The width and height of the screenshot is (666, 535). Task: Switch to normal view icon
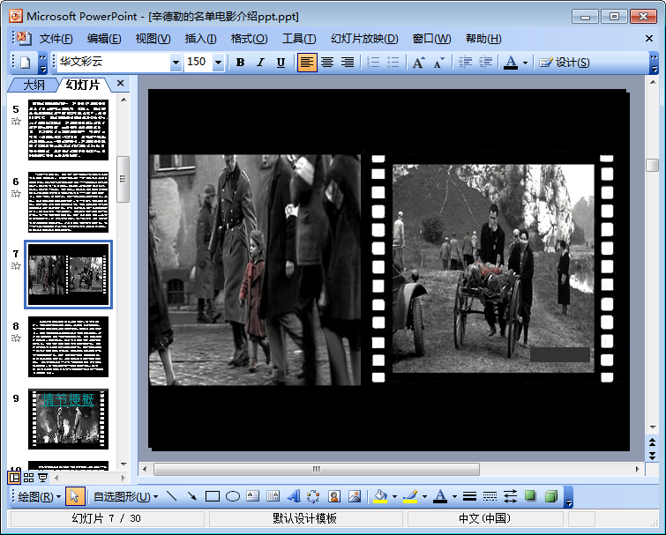pyautogui.click(x=14, y=478)
